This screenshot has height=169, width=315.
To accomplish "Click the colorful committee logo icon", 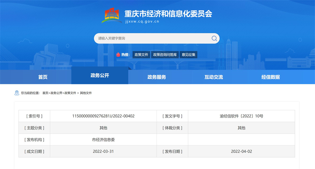I will coord(112,16).
